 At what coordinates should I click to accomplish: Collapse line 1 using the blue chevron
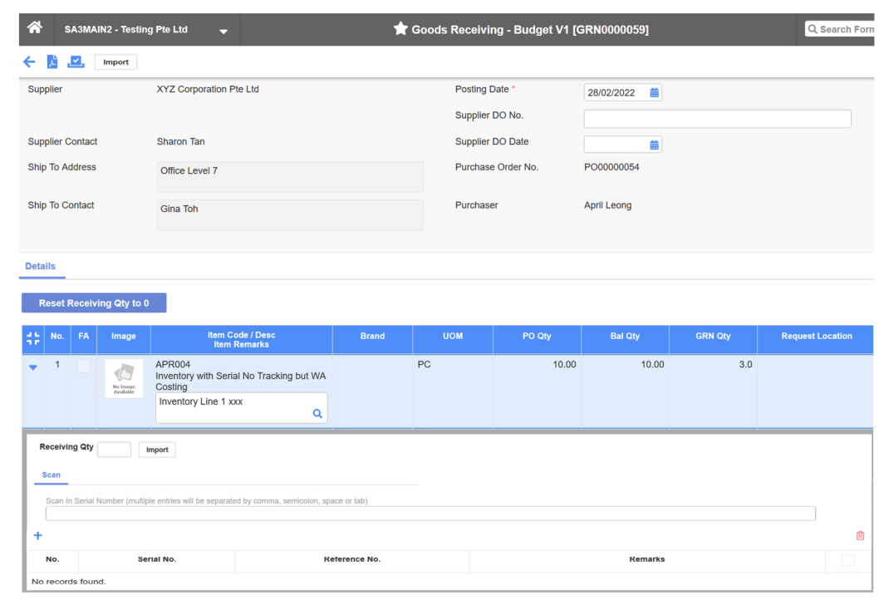pos(32,367)
